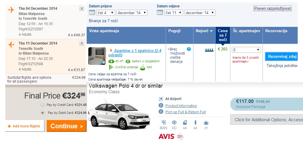Remove the Milan to Tenerife outbound flight
Viewport: 303px width, 141px height.
82,9
